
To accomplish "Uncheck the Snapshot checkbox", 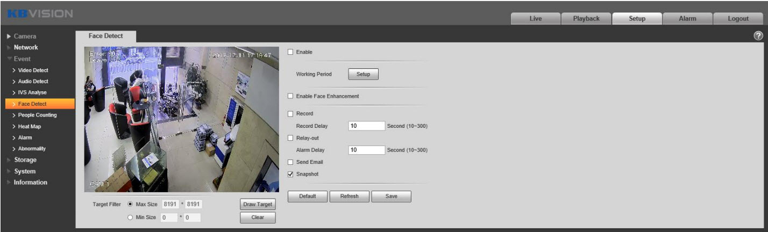I will (291, 174).
